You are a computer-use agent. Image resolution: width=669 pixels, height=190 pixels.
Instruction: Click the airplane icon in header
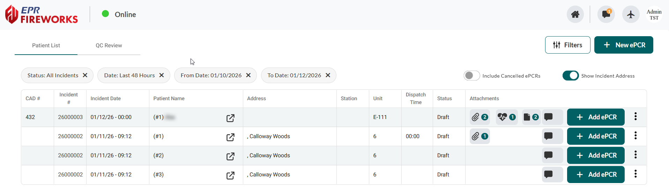[x=631, y=14]
